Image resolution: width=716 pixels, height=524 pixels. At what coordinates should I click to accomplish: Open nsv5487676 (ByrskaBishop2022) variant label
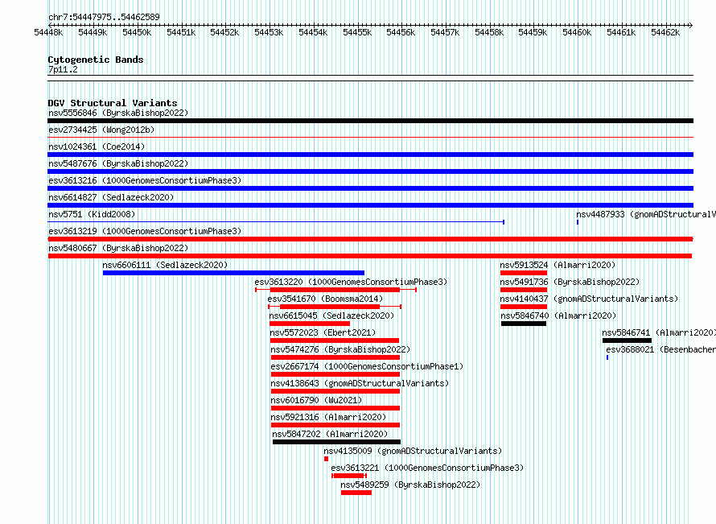(118, 163)
